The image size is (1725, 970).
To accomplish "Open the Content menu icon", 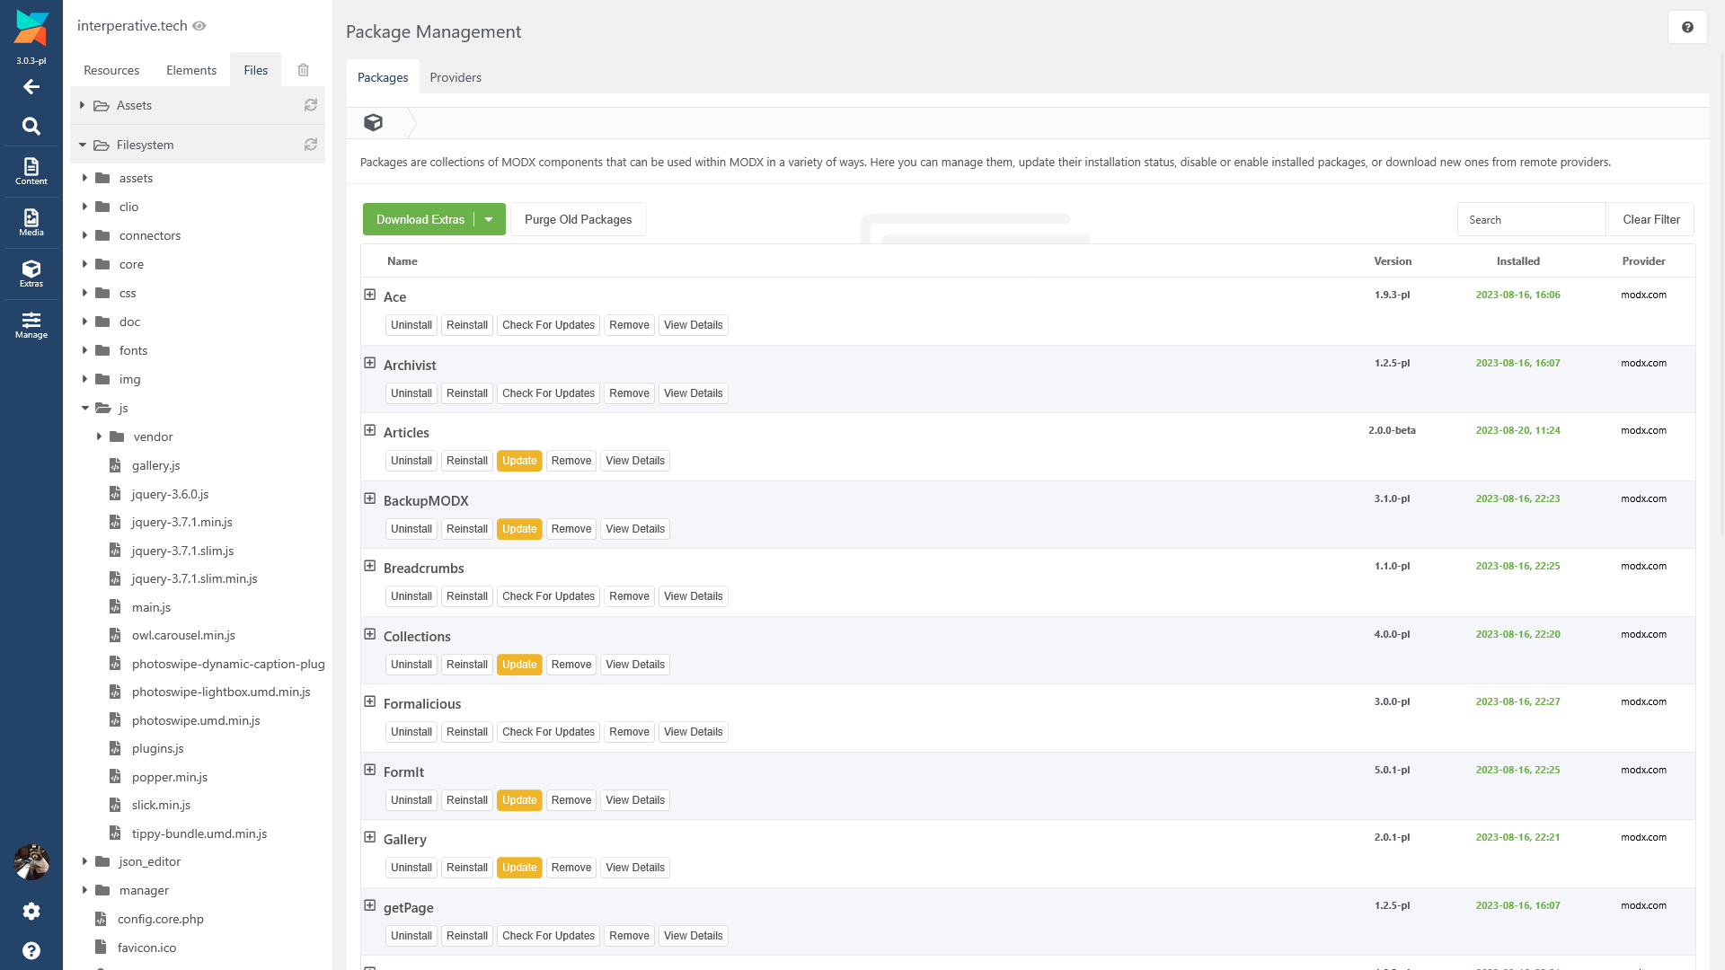I will click(31, 172).
